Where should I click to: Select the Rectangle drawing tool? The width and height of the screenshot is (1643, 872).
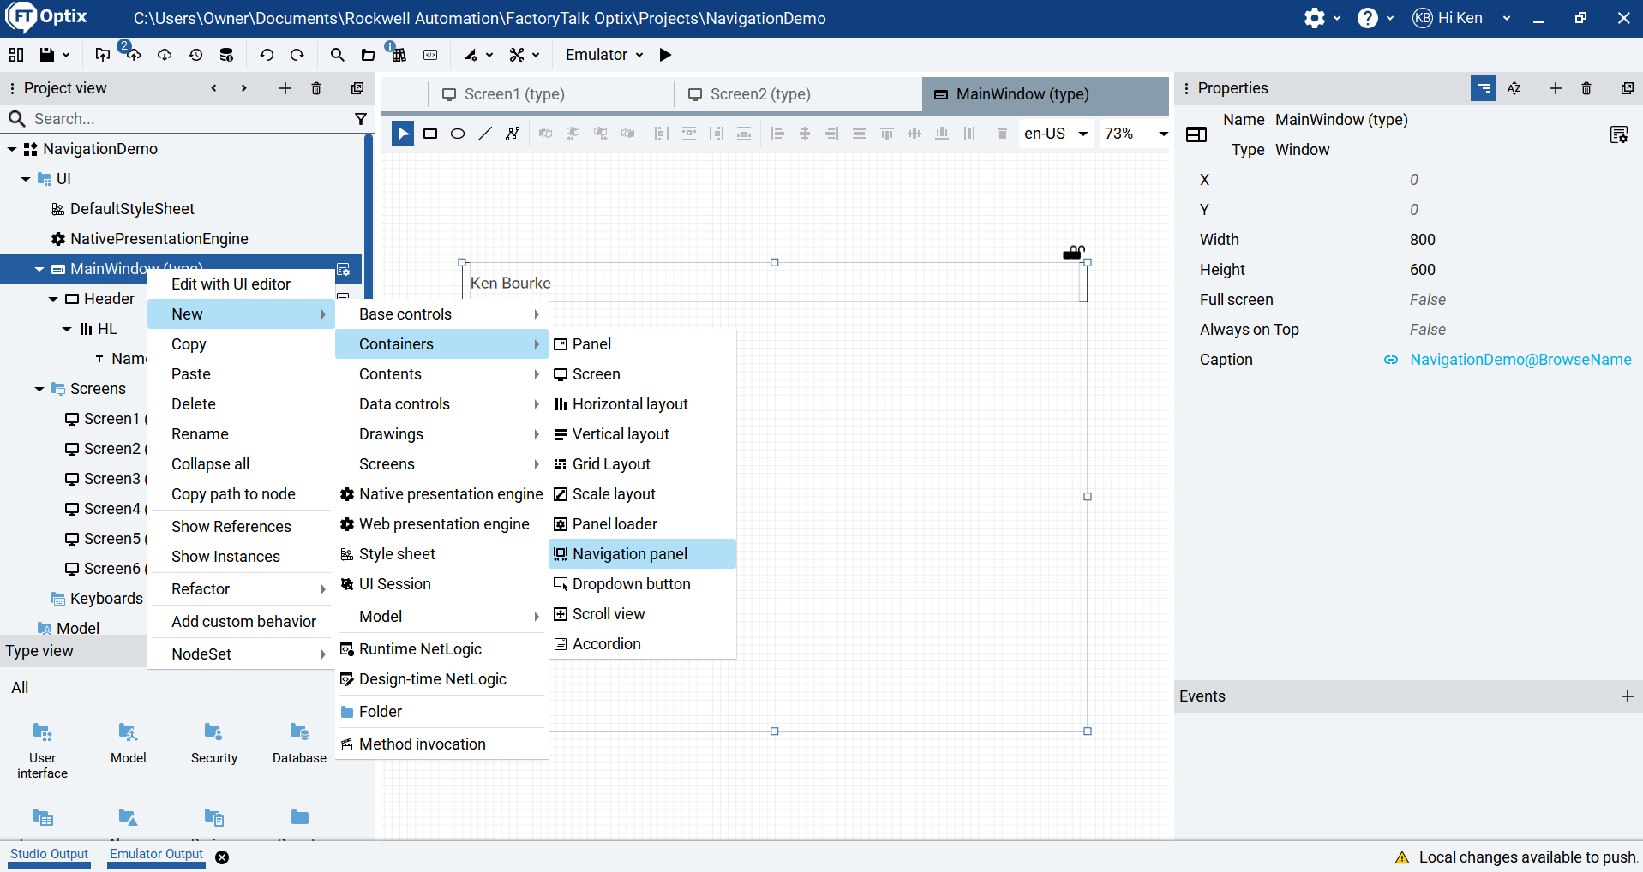[x=430, y=134]
